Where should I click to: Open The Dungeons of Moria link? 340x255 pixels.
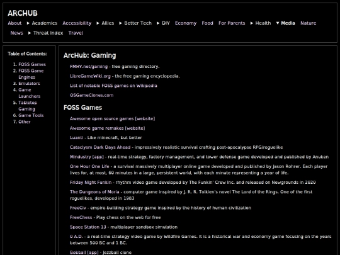(x=94, y=192)
